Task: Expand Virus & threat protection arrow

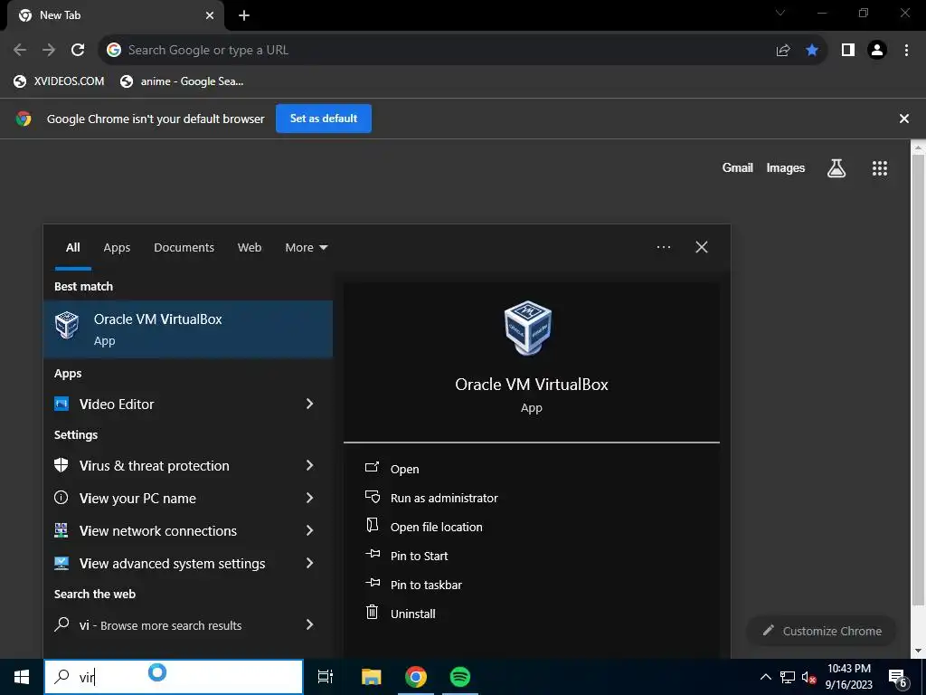Action: [x=309, y=466]
